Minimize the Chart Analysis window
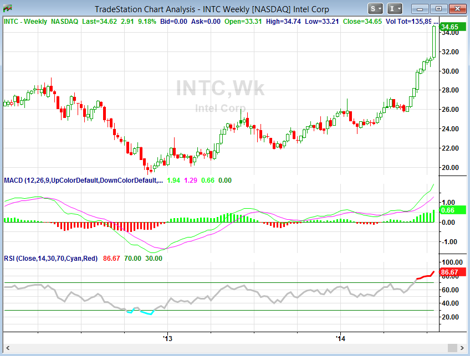The height and width of the screenshot is (356, 470). pyautogui.click(x=420, y=9)
